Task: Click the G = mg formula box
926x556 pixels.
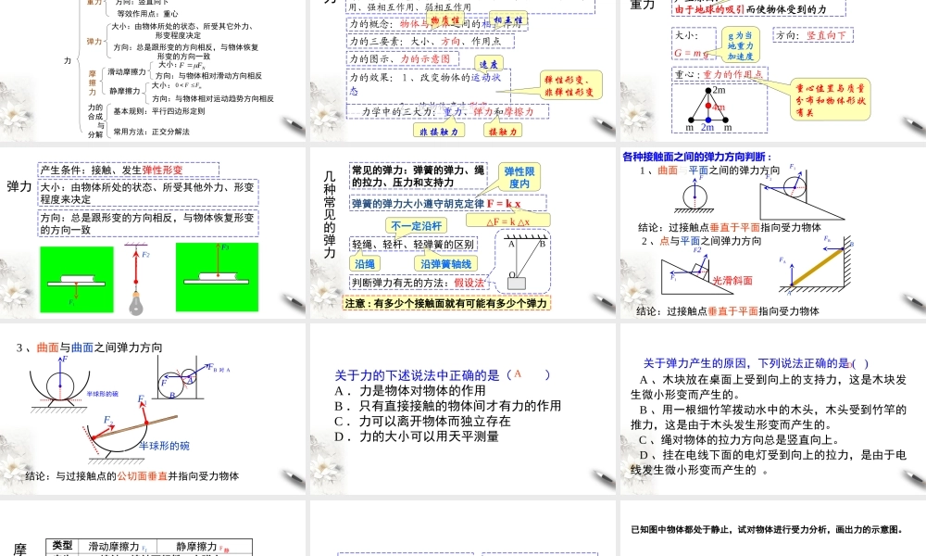Action: [690, 54]
